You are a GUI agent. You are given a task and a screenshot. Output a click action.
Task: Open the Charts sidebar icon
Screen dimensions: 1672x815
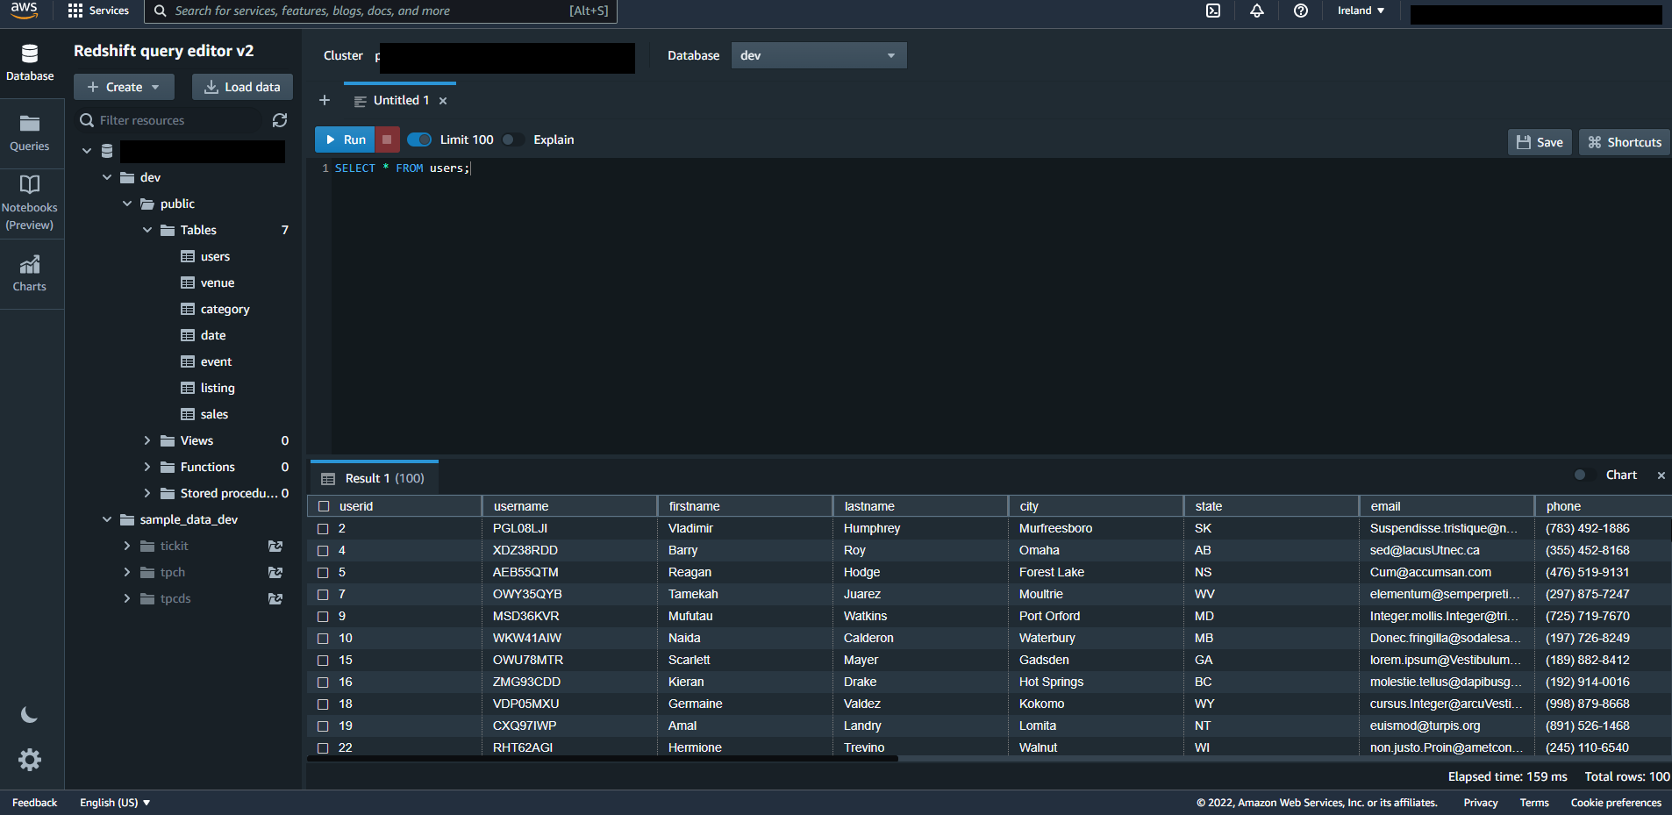tap(30, 273)
